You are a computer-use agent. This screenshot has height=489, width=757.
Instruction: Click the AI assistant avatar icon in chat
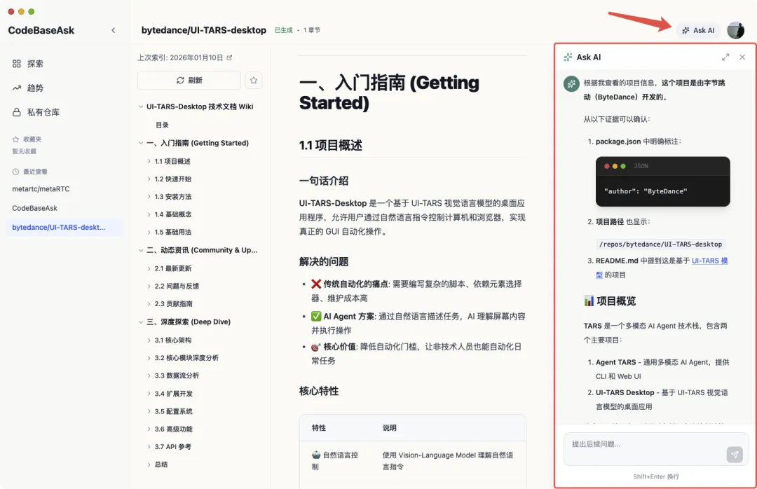tap(571, 83)
